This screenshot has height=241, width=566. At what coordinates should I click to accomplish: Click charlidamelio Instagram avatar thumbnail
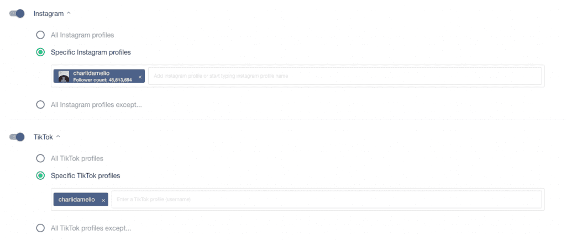click(64, 76)
